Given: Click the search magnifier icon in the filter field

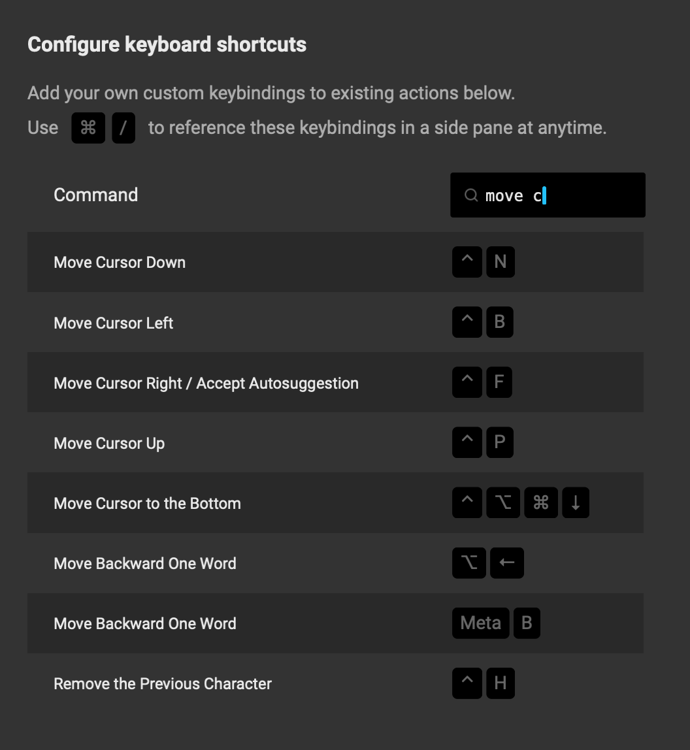Looking at the screenshot, I should (470, 195).
